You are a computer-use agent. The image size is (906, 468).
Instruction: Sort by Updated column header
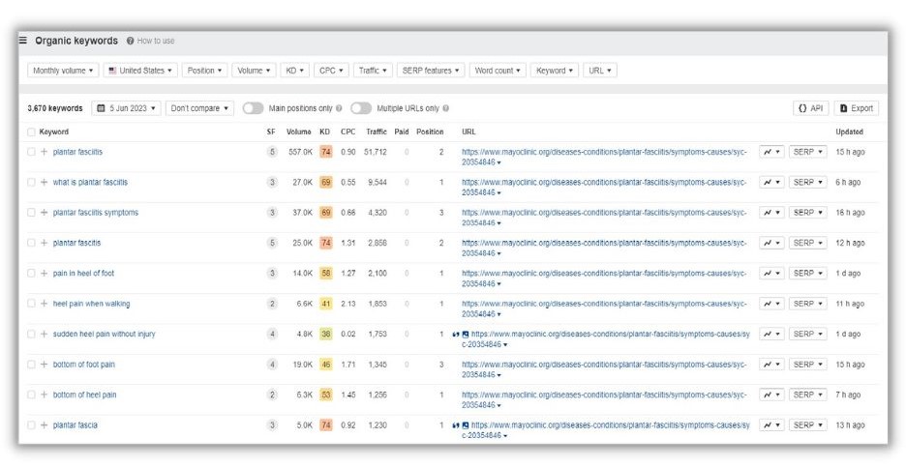(849, 132)
